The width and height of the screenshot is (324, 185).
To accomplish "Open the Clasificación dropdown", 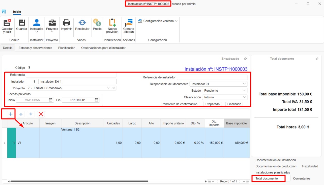I will (225, 97).
